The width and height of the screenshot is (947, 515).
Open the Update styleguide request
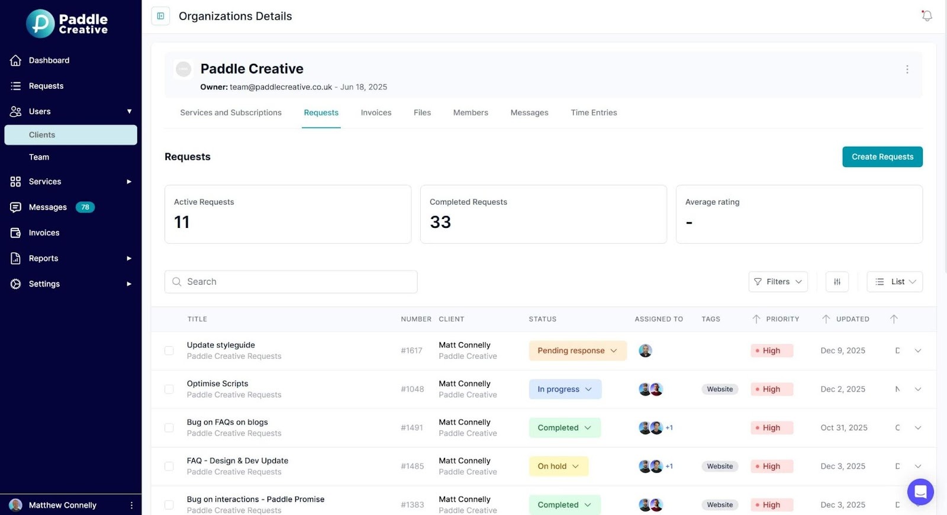pyautogui.click(x=221, y=345)
